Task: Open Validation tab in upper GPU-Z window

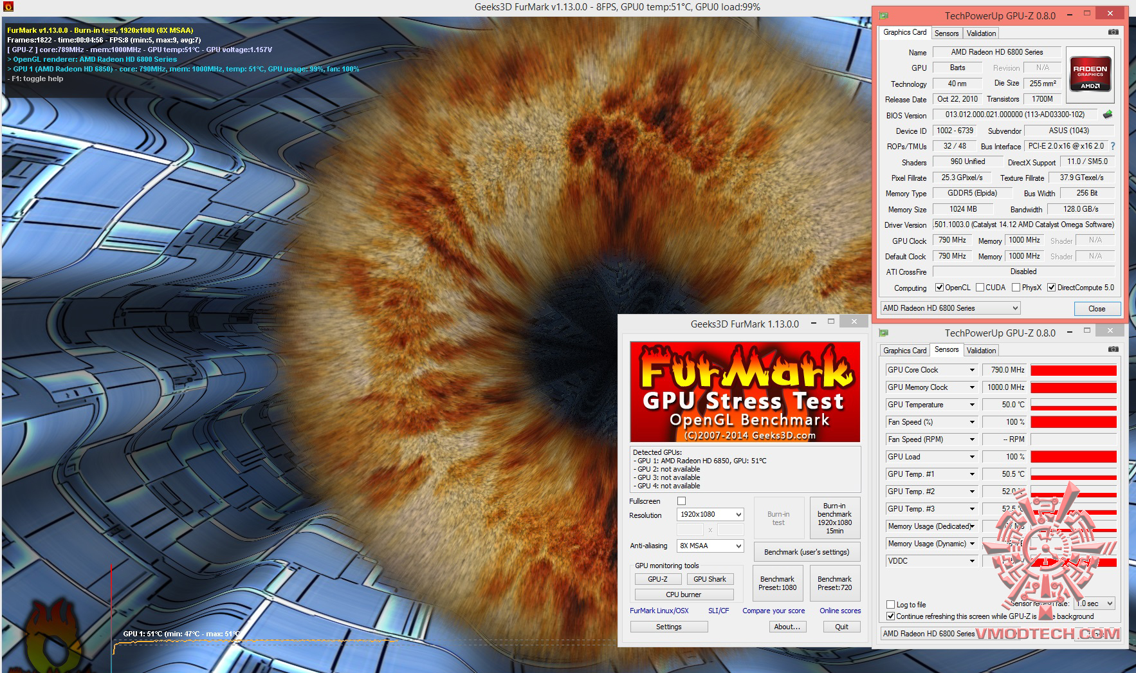Action: pos(981,33)
